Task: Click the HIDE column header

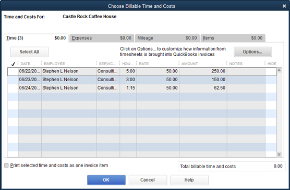Action: [272, 64]
